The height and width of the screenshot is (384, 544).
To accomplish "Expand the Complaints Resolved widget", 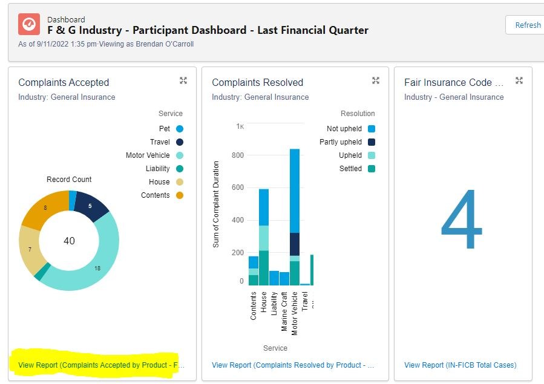I will click(375, 80).
